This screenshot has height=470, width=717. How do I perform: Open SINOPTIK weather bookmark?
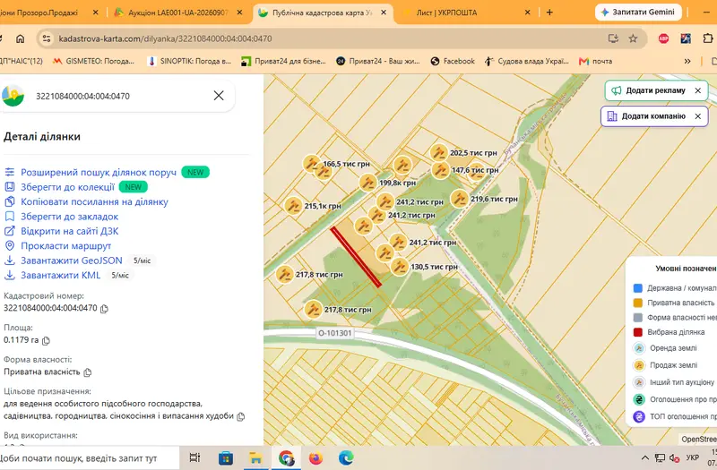point(190,61)
